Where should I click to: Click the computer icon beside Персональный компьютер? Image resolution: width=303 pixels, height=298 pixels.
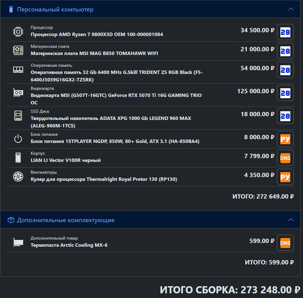click(11, 9)
